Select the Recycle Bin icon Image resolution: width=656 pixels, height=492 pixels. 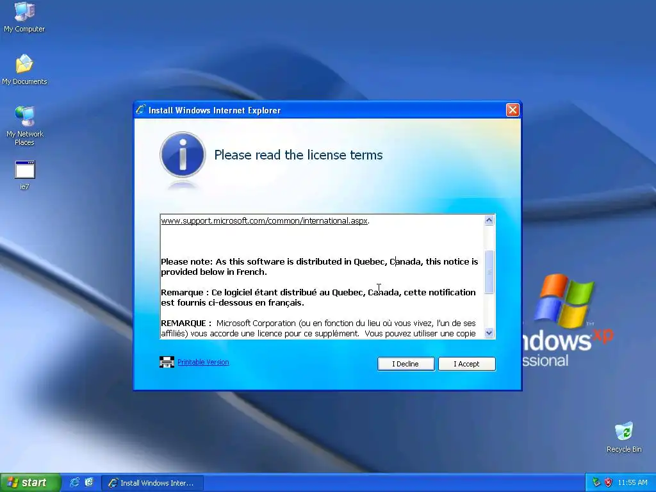click(x=624, y=437)
